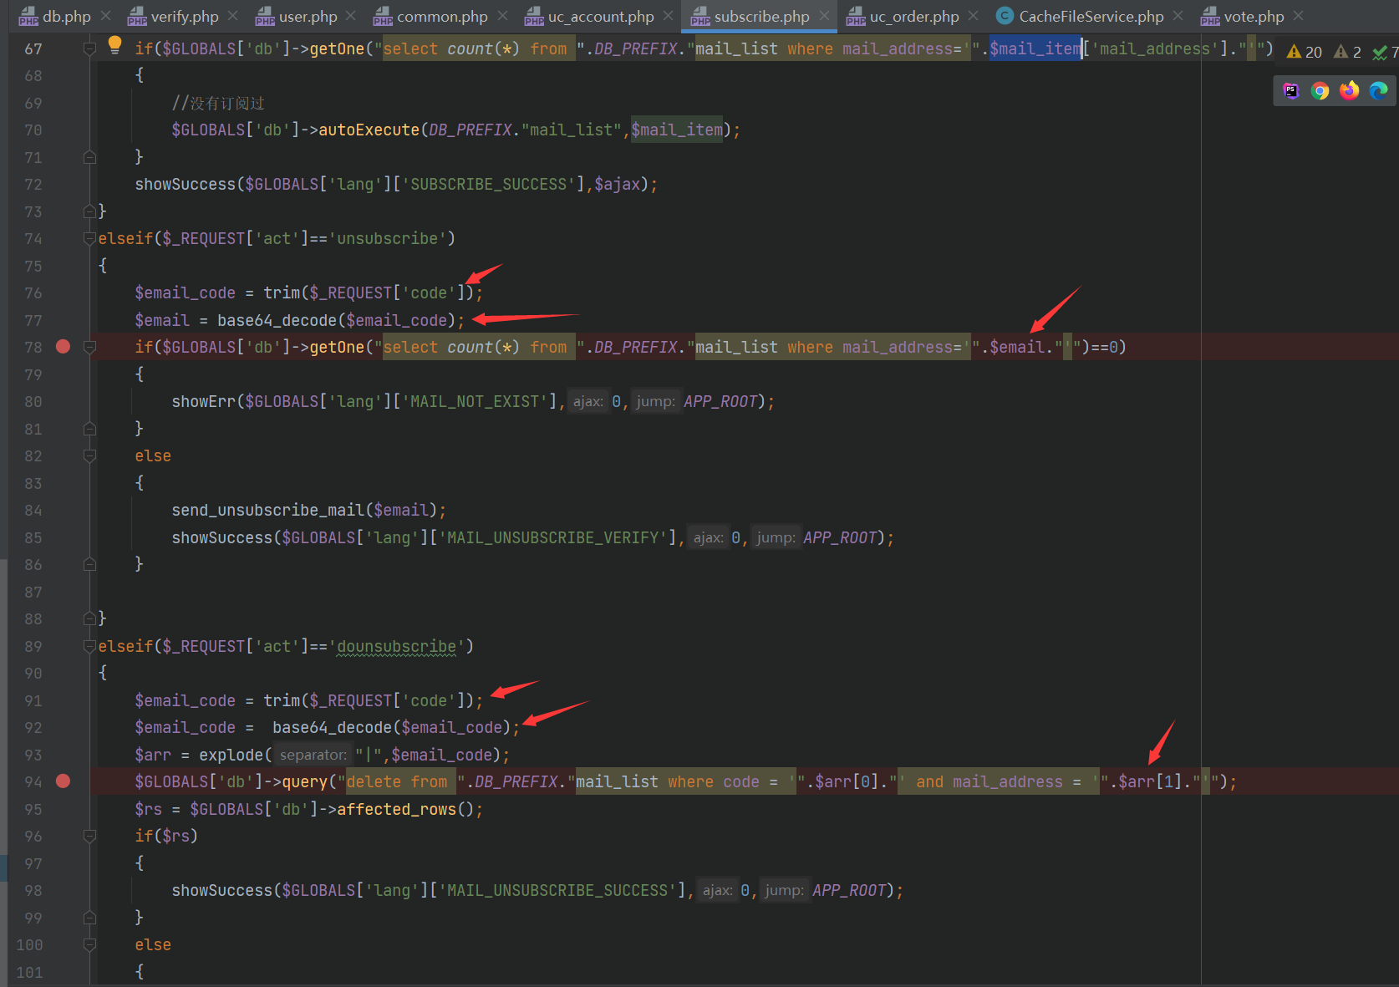Open page in Edge browser
The width and height of the screenshot is (1399, 987).
[1378, 91]
